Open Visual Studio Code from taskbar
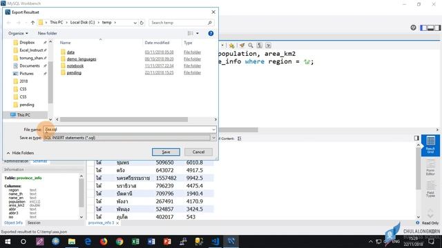This screenshot has width=442, height=248. pyautogui.click(x=215, y=242)
